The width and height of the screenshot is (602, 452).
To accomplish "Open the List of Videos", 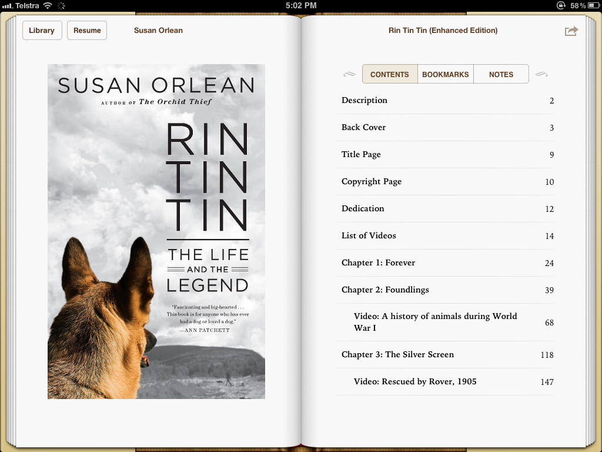I will (x=369, y=236).
